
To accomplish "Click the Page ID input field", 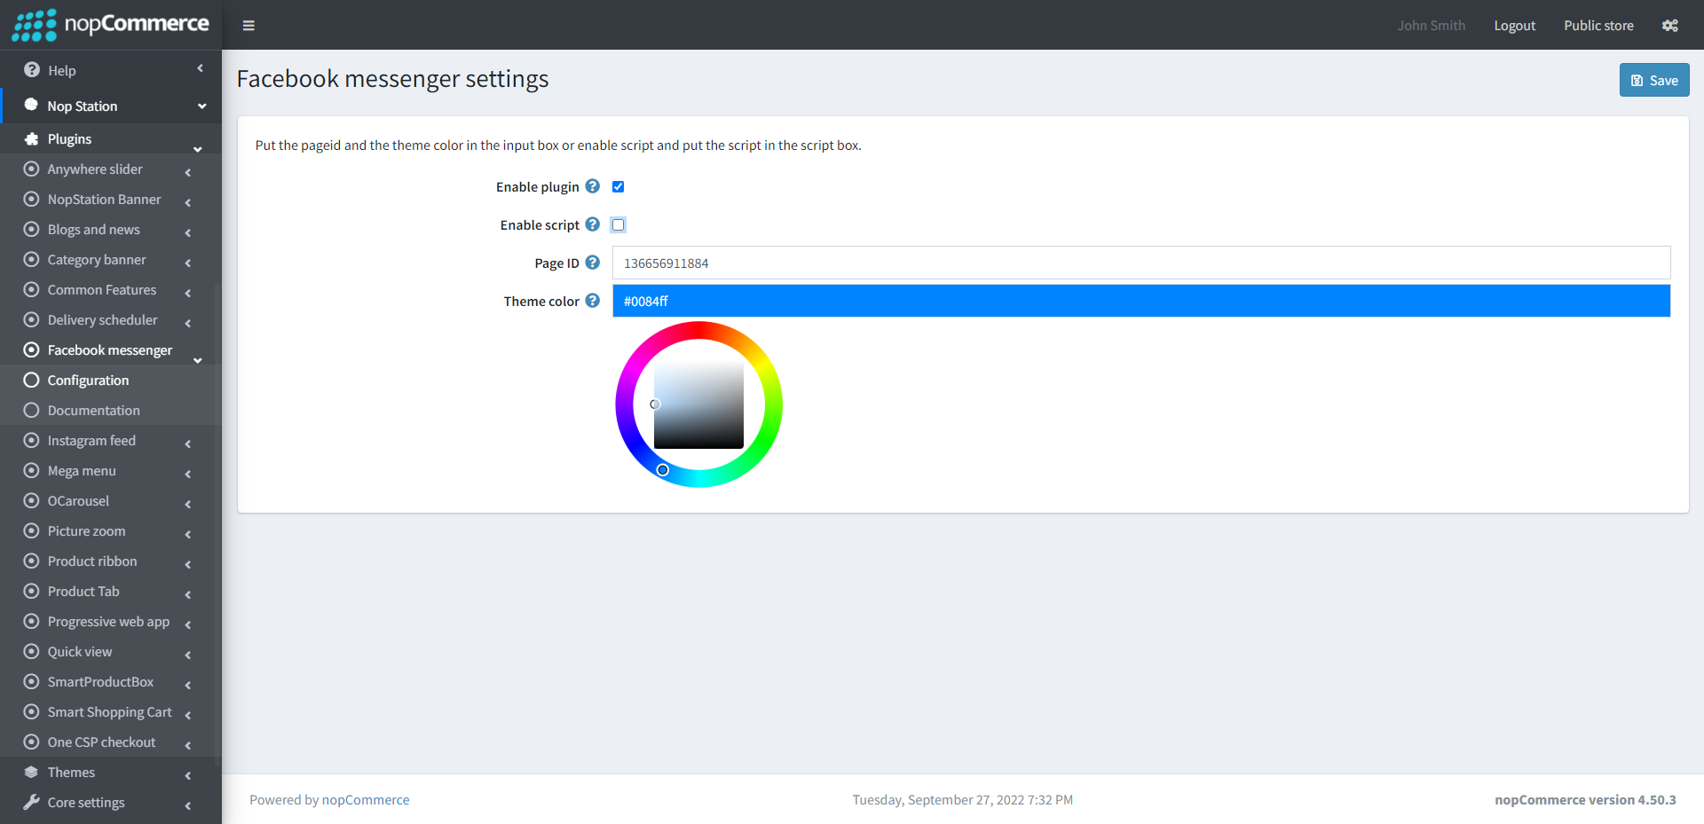I will tap(1141, 263).
